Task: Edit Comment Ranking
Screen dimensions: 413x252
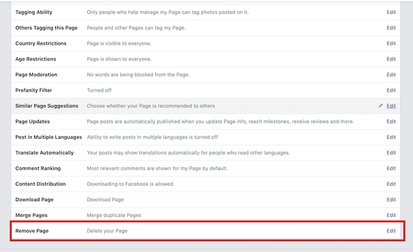Action: point(391,168)
